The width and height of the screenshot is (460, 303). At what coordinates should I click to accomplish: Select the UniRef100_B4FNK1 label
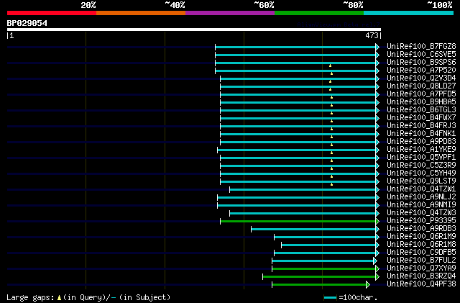click(421, 134)
